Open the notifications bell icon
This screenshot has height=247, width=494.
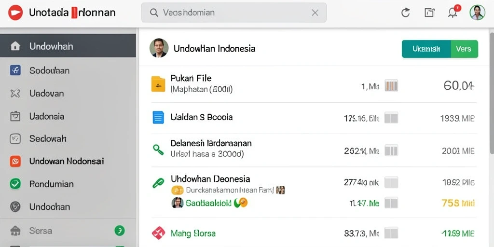tap(453, 12)
